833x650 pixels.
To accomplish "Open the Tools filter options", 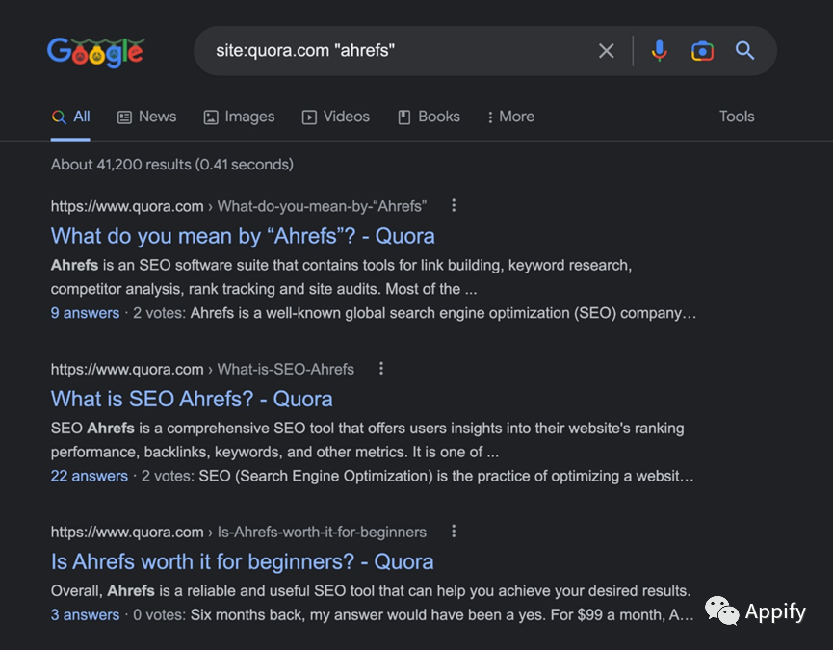I will (x=737, y=117).
